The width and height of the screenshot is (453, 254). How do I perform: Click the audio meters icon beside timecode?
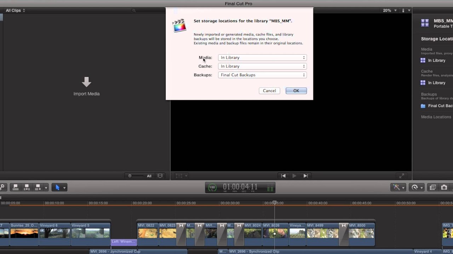(x=270, y=188)
